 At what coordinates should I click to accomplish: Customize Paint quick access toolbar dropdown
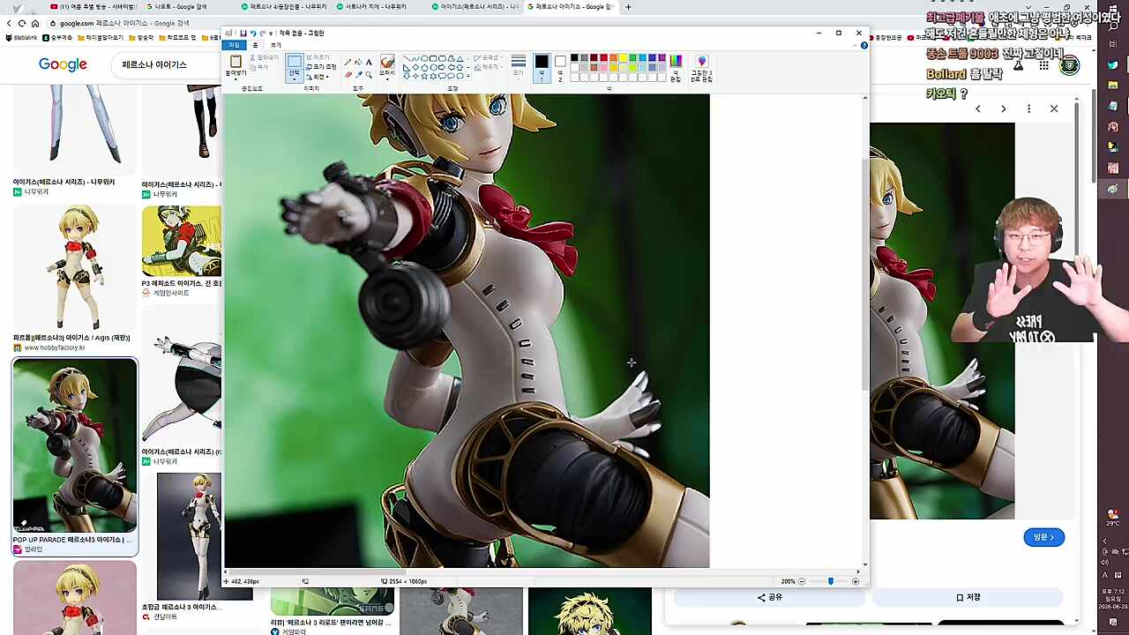click(271, 34)
